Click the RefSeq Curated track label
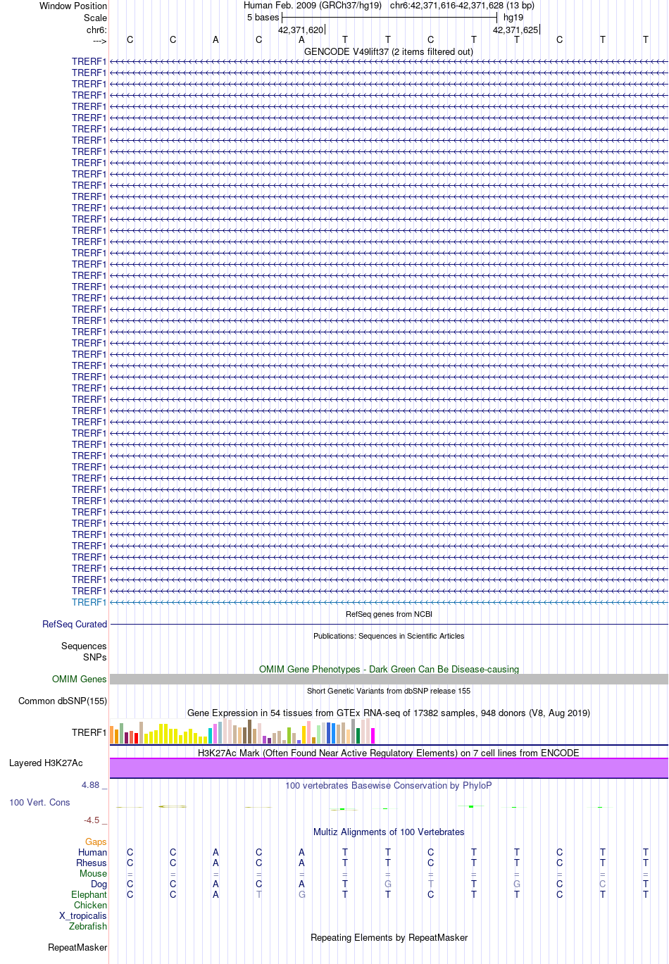The width and height of the screenshot is (669, 964). click(75, 624)
